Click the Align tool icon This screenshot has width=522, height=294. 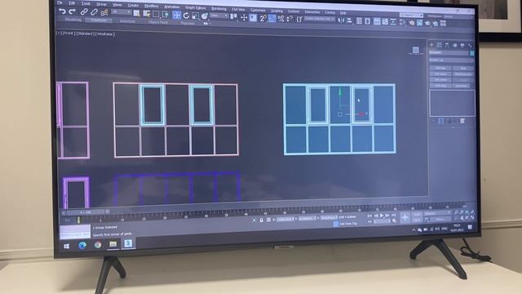[349, 20]
